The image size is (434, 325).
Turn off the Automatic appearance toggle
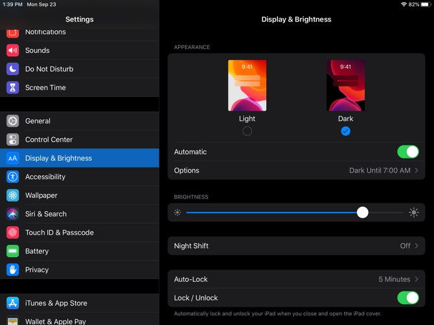click(x=408, y=152)
